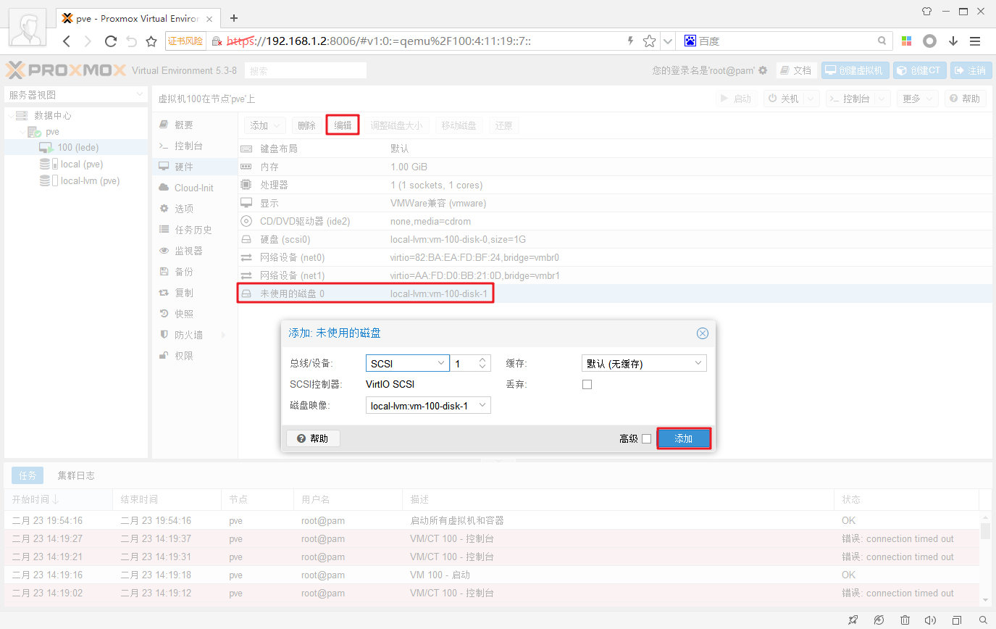
Task: Click the 帮助 help button in dialog
Action: pyautogui.click(x=313, y=438)
